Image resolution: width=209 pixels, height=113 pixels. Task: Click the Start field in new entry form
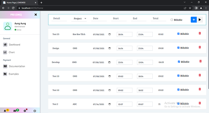[119, 18]
